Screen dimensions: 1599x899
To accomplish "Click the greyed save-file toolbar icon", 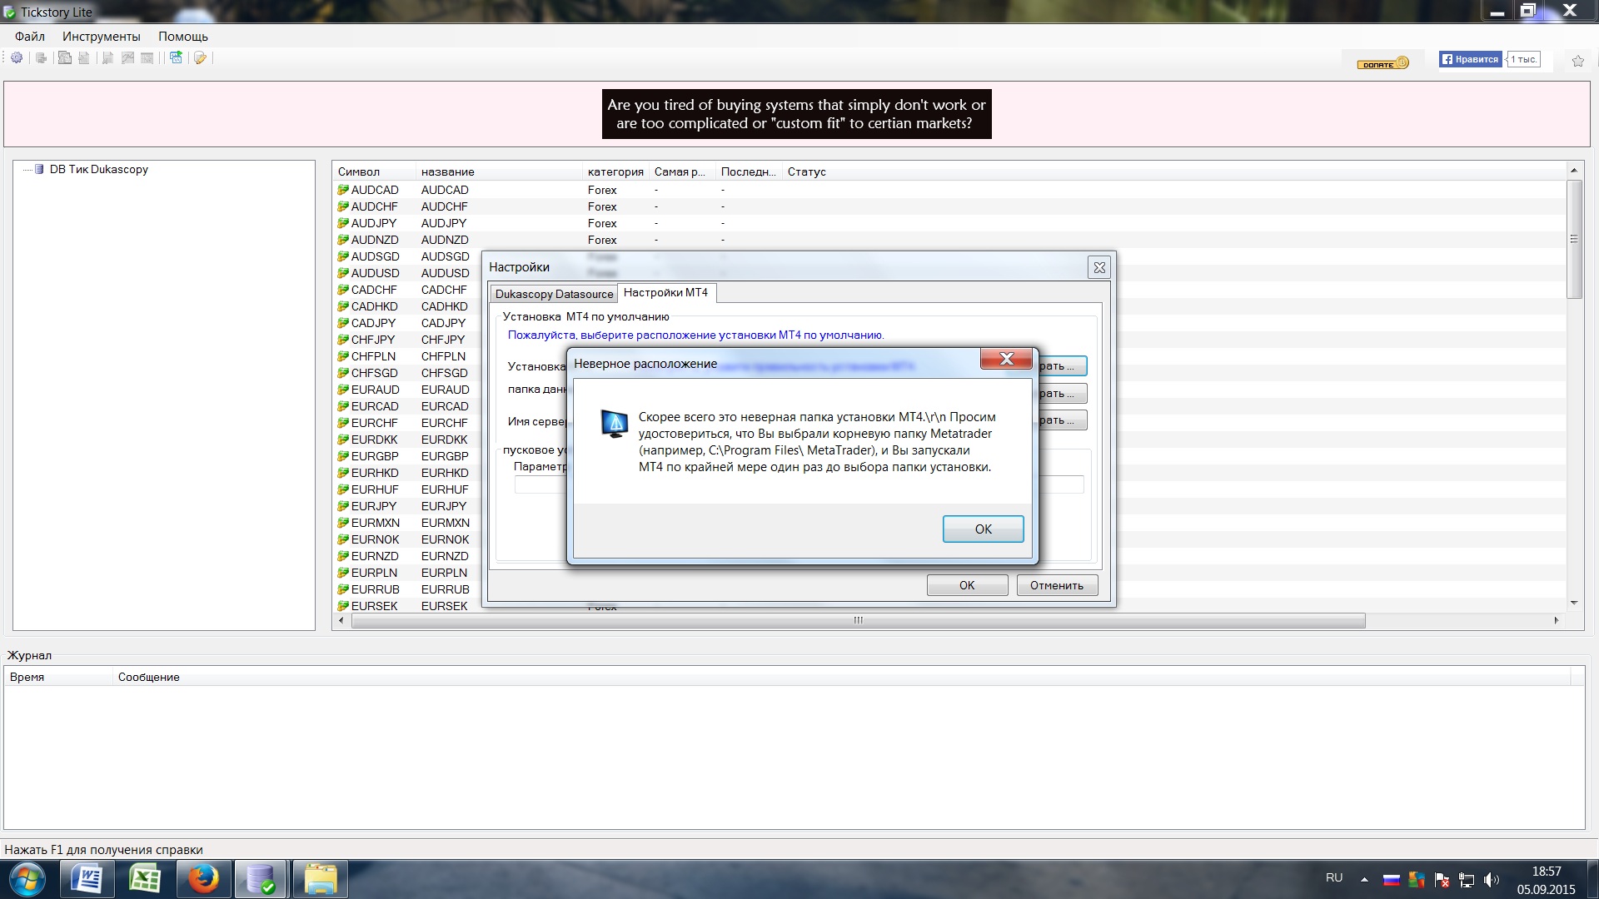I will click(108, 57).
